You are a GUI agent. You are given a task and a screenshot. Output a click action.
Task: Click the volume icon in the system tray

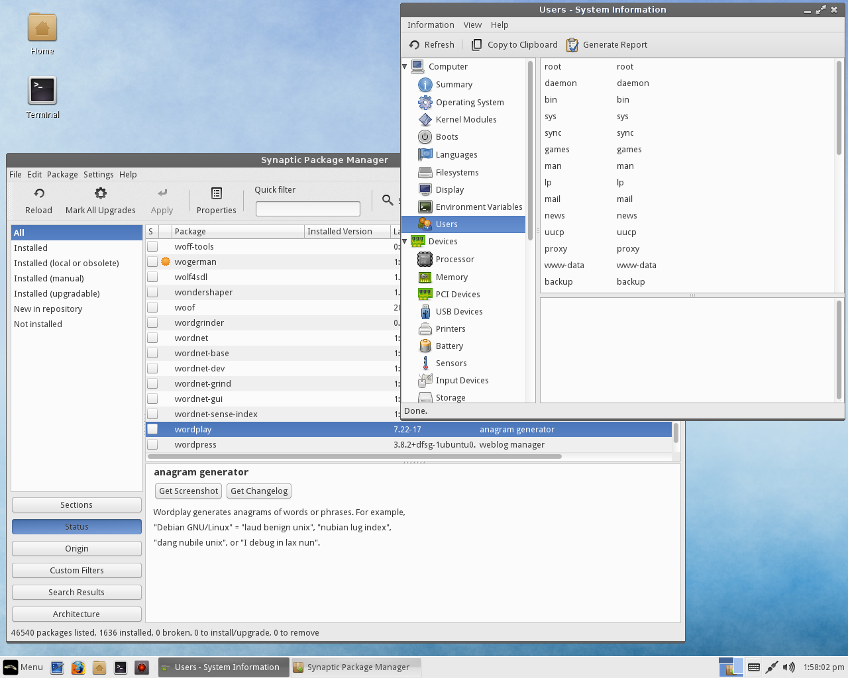788,667
